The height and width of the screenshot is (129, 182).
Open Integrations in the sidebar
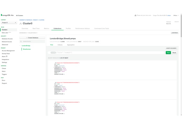click(x=5, y=60)
